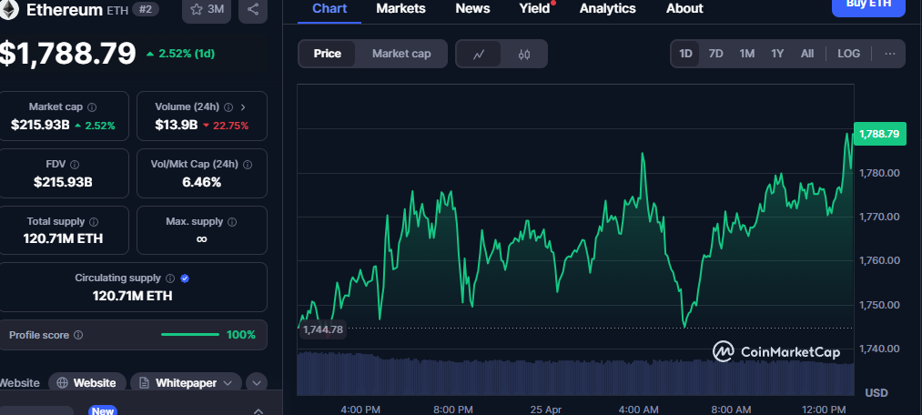Image resolution: width=922 pixels, height=415 pixels.
Task: Click the 2.52% (1d) change indicator
Action: pos(180,54)
